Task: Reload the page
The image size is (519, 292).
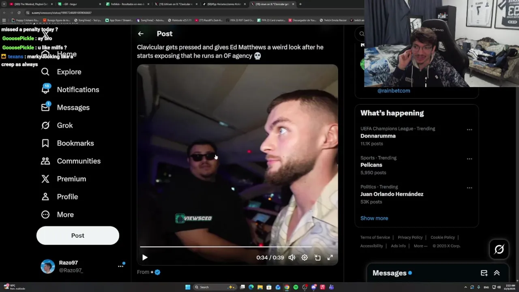Action: pos(19,13)
